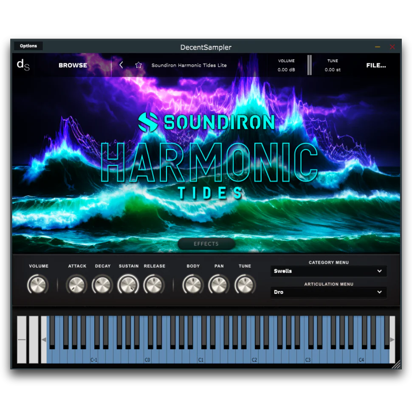Click the Options button
The image size is (412, 412).
pos(28,45)
